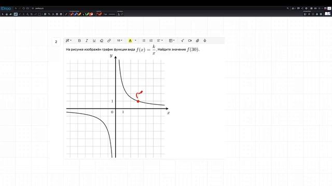
Task: Click the pencil icon before color presets
Action: click(x=66, y=14)
